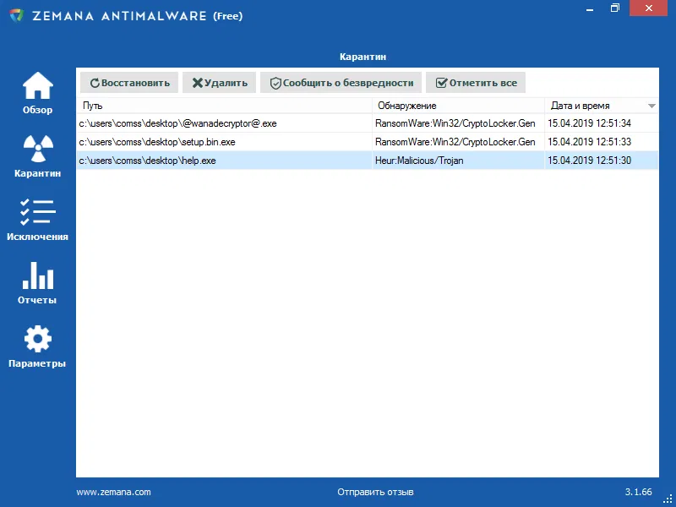Click detection cell of @wanadecryptor@.exe row

tap(458, 123)
